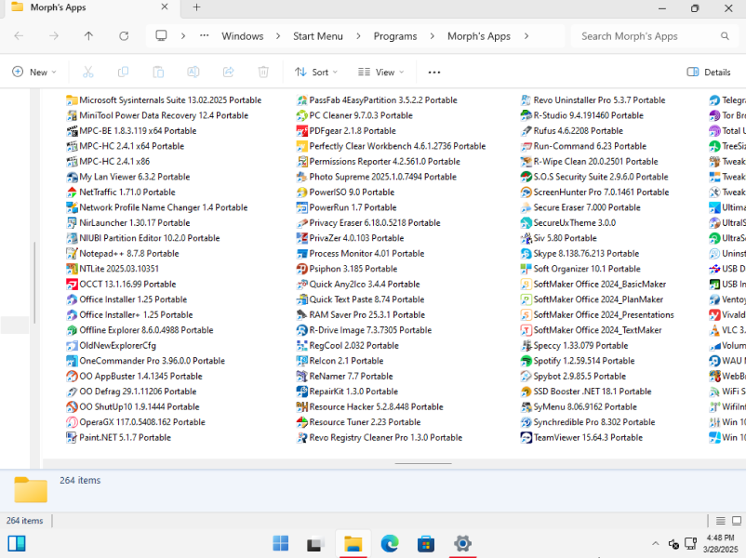Screen dimensions: 746x558
Task: Expand the chevron after Morph's Apps breadcrumb
Action: pos(526,36)
